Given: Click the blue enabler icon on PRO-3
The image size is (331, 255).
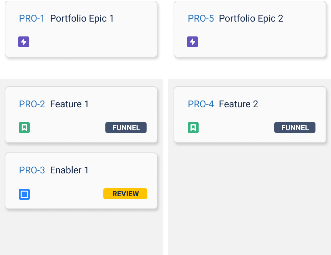Looking at the screenshot, I should [x=24, y=194].
